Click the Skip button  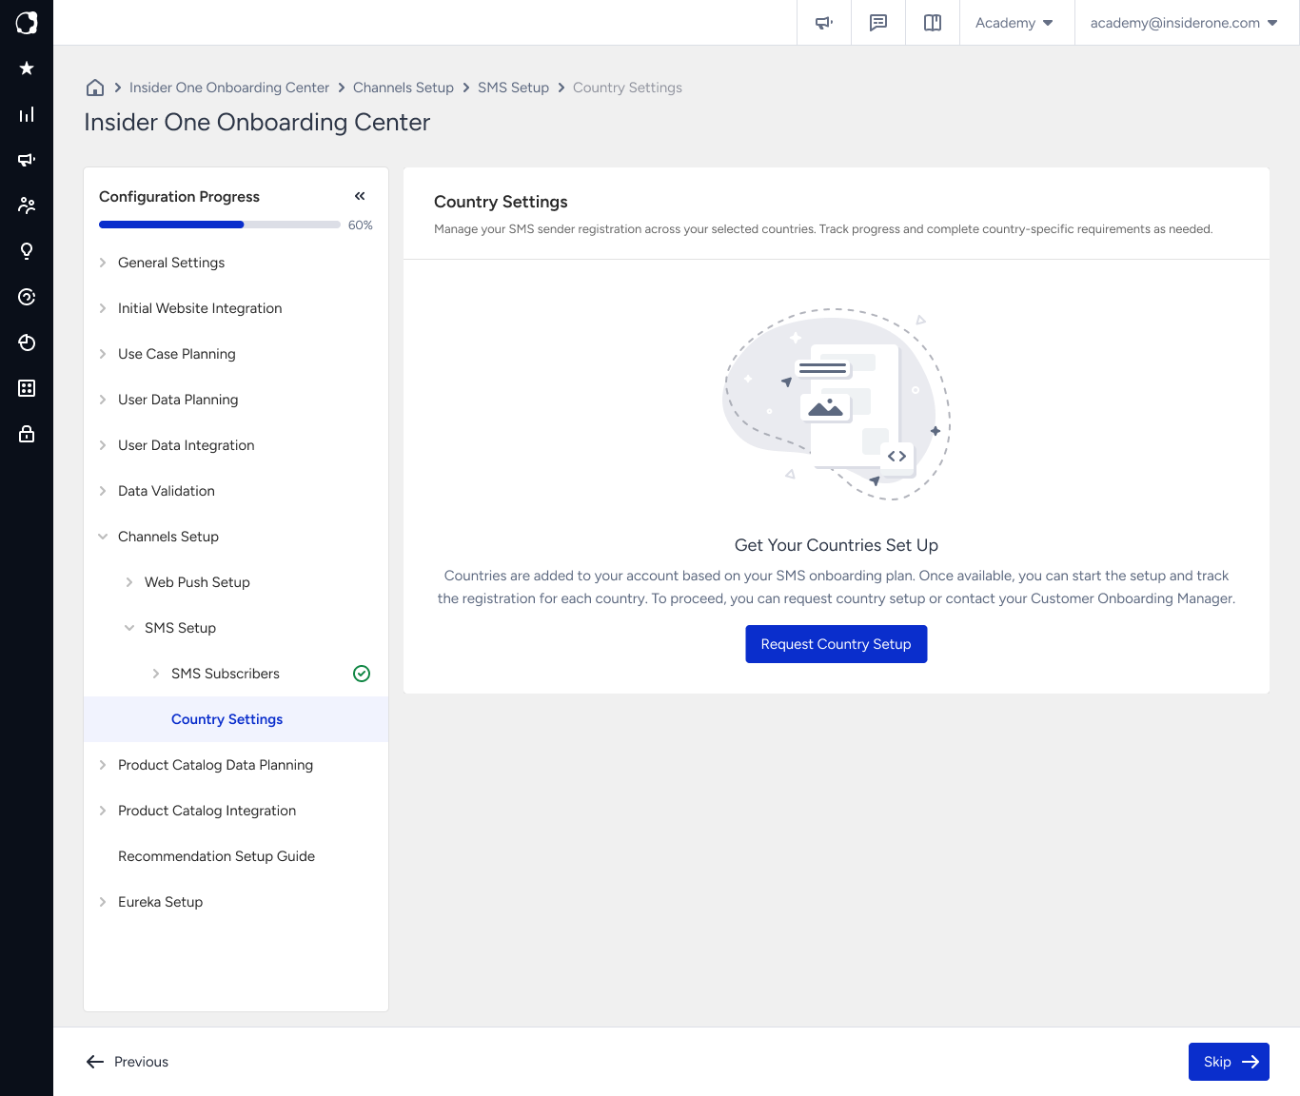tap(1229, 1062)
